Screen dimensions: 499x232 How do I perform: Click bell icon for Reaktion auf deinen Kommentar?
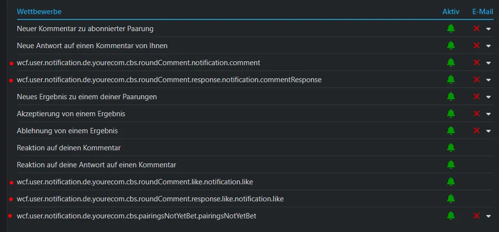451,148
